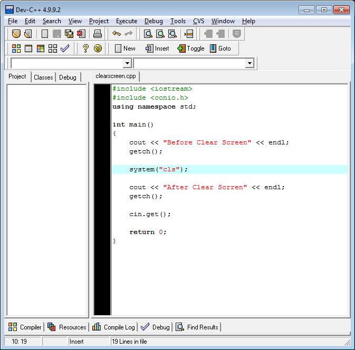
Task: Switch to the Project side tab
Action: point(17,76)
